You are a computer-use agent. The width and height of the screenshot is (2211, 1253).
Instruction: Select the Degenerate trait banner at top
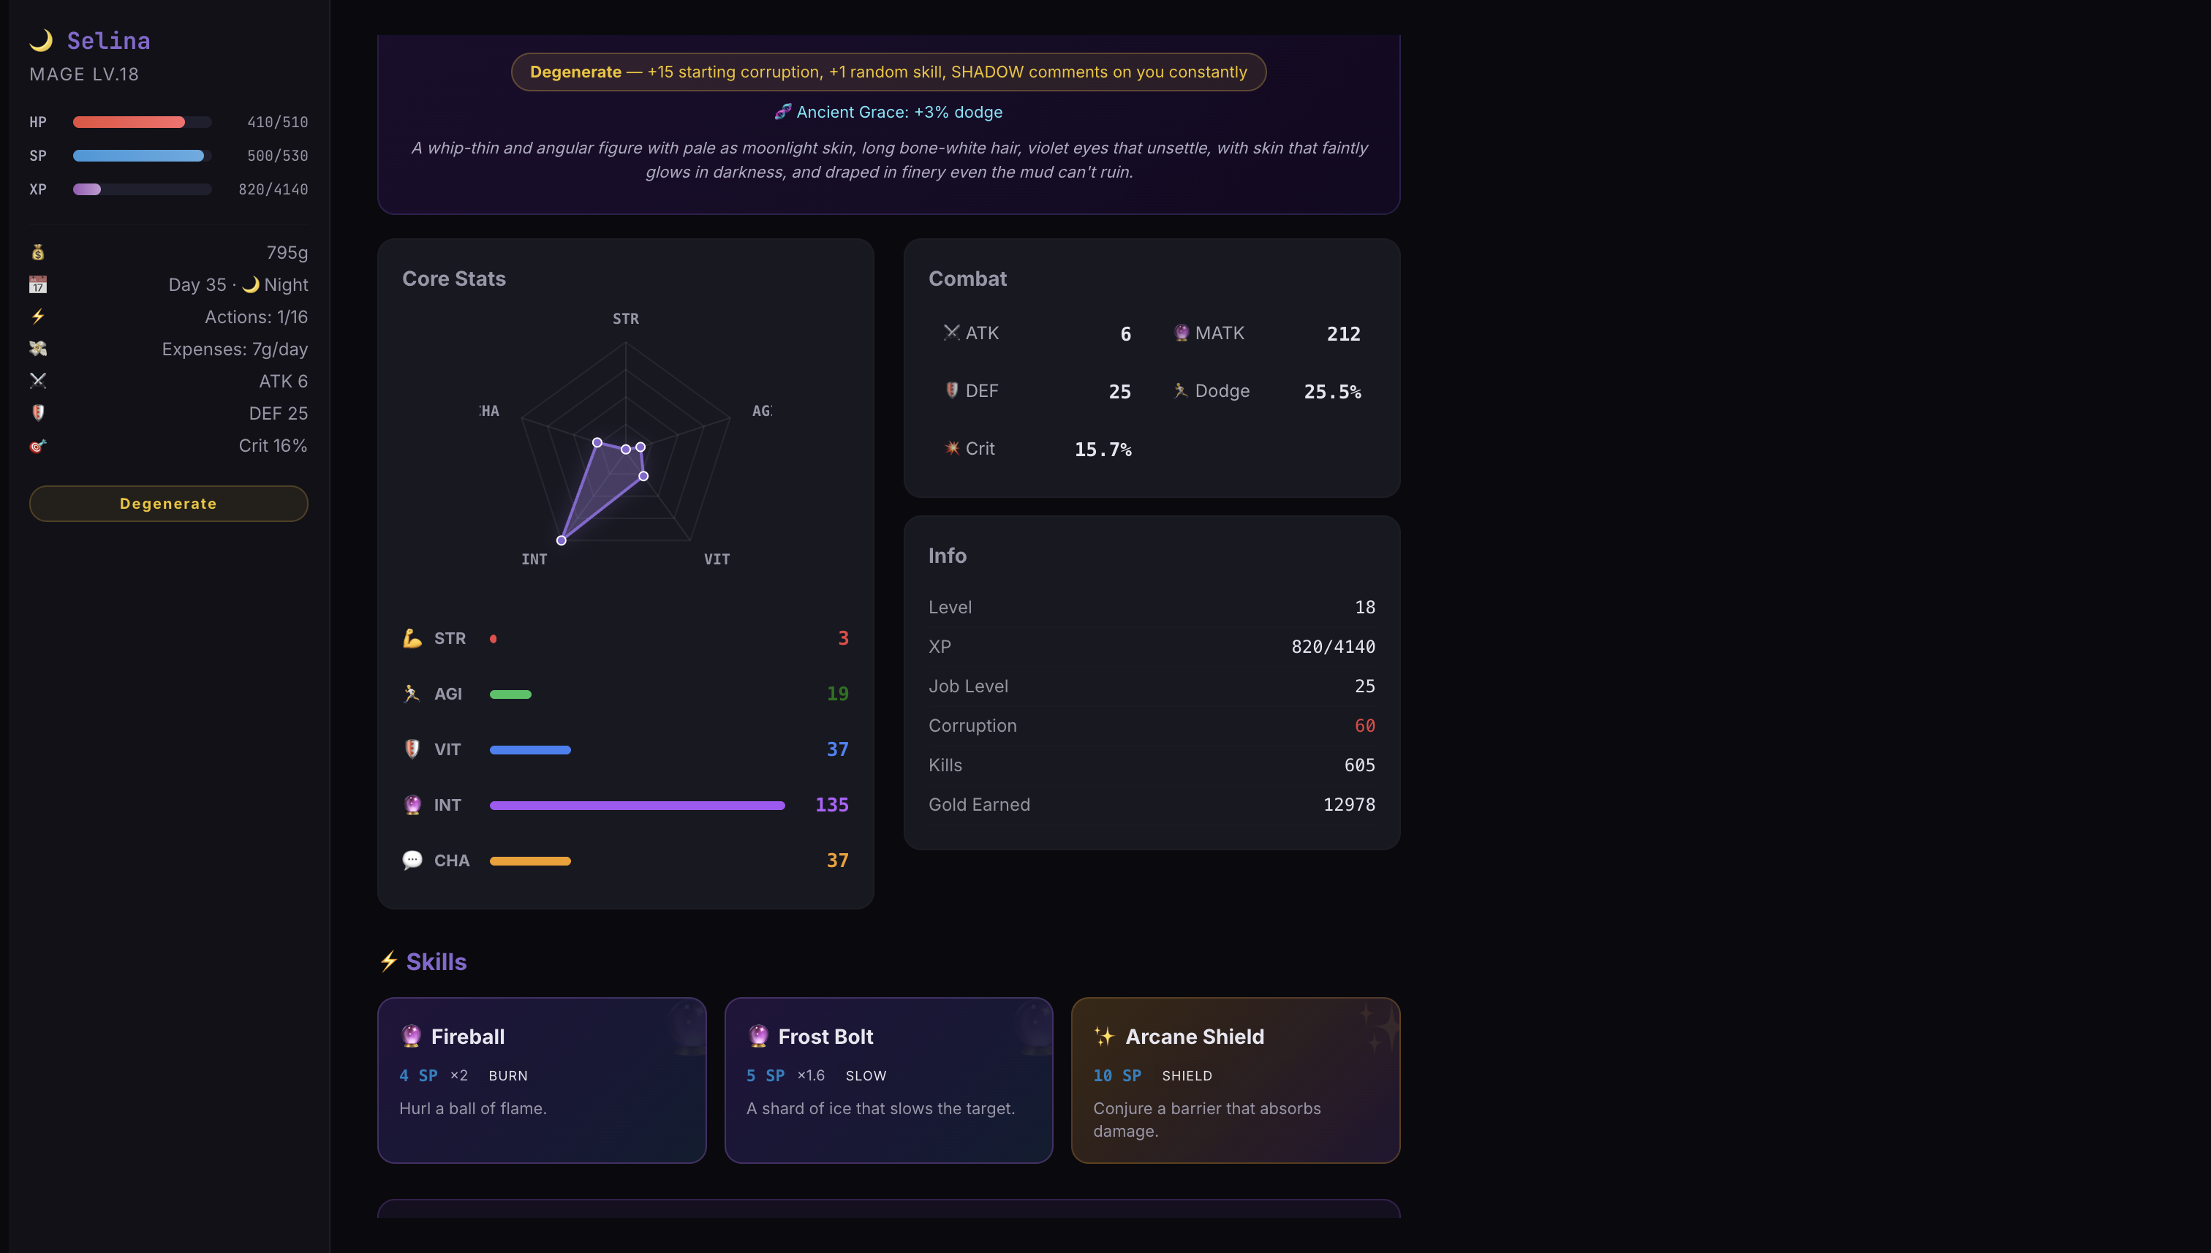(x=888, y=72)
